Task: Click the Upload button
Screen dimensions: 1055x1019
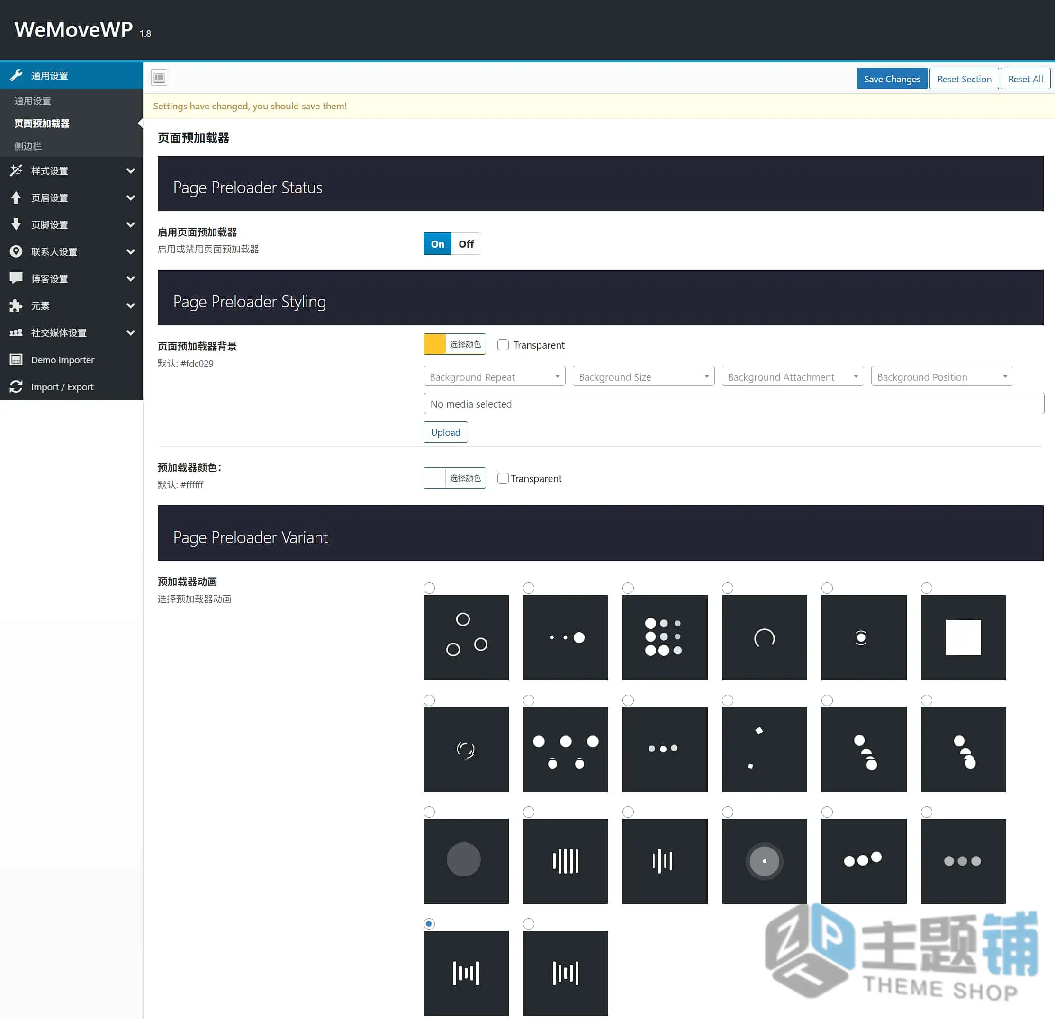Action: (x=446, y=432)
